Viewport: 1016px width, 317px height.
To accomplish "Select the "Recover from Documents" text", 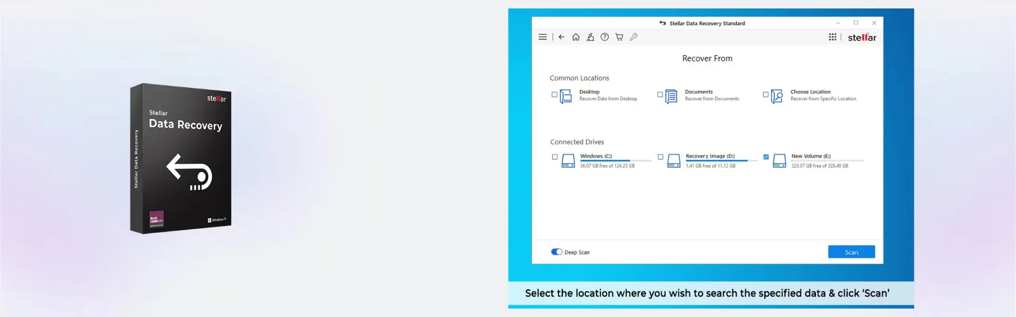I will [712, 99].
